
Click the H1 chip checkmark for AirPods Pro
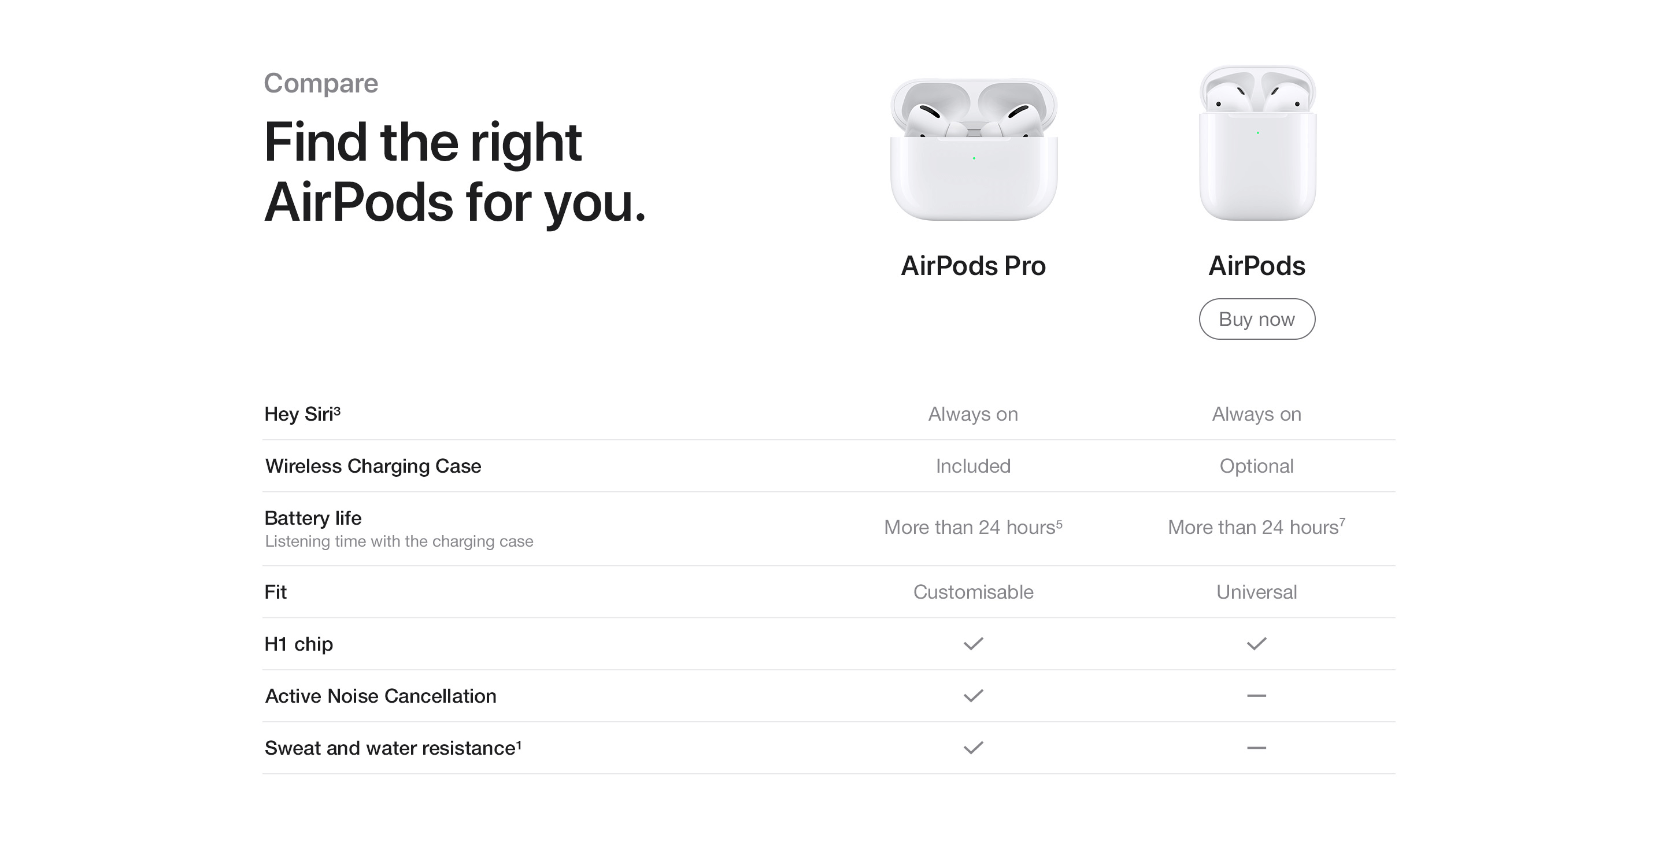pyautogui.click(x=974, y=644)
